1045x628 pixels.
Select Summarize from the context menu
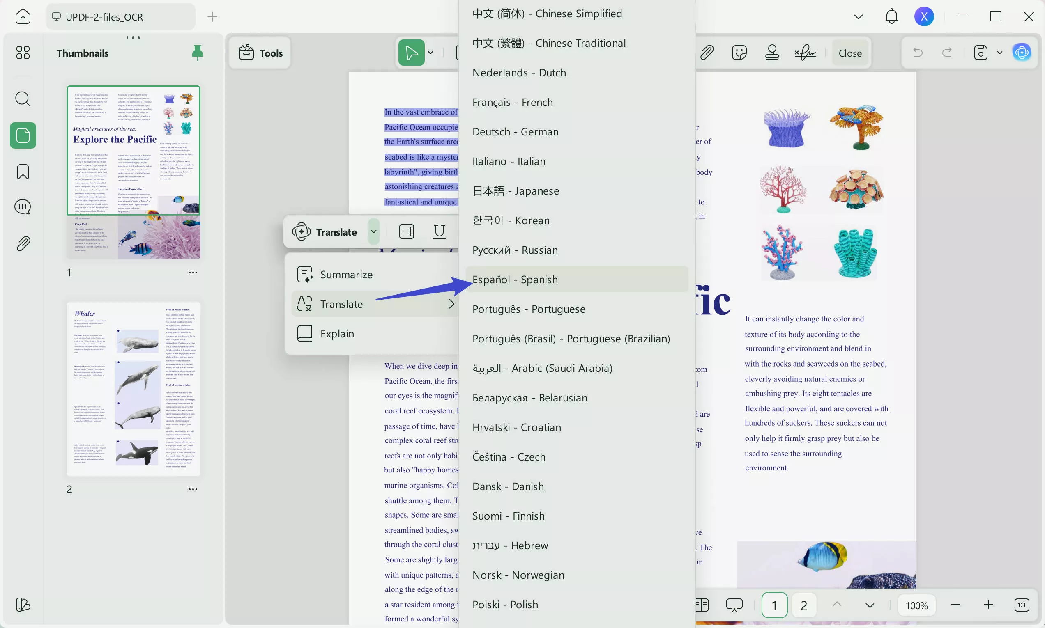click(346, 274)
